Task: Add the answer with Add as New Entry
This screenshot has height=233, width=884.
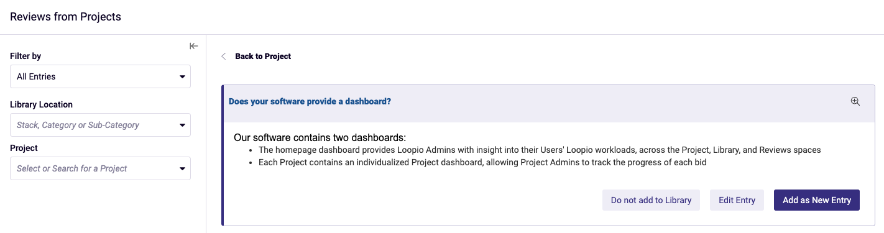Action: (x=817, y=200)
